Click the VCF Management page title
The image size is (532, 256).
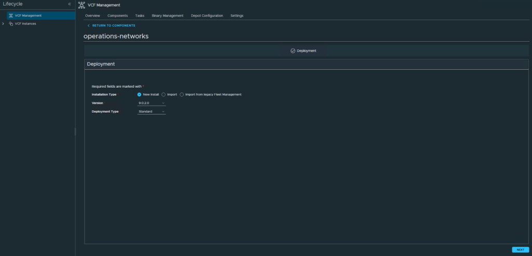(x=104, y=5)
